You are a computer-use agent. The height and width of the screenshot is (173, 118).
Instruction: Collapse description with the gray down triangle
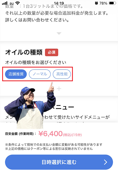point(59,33)
